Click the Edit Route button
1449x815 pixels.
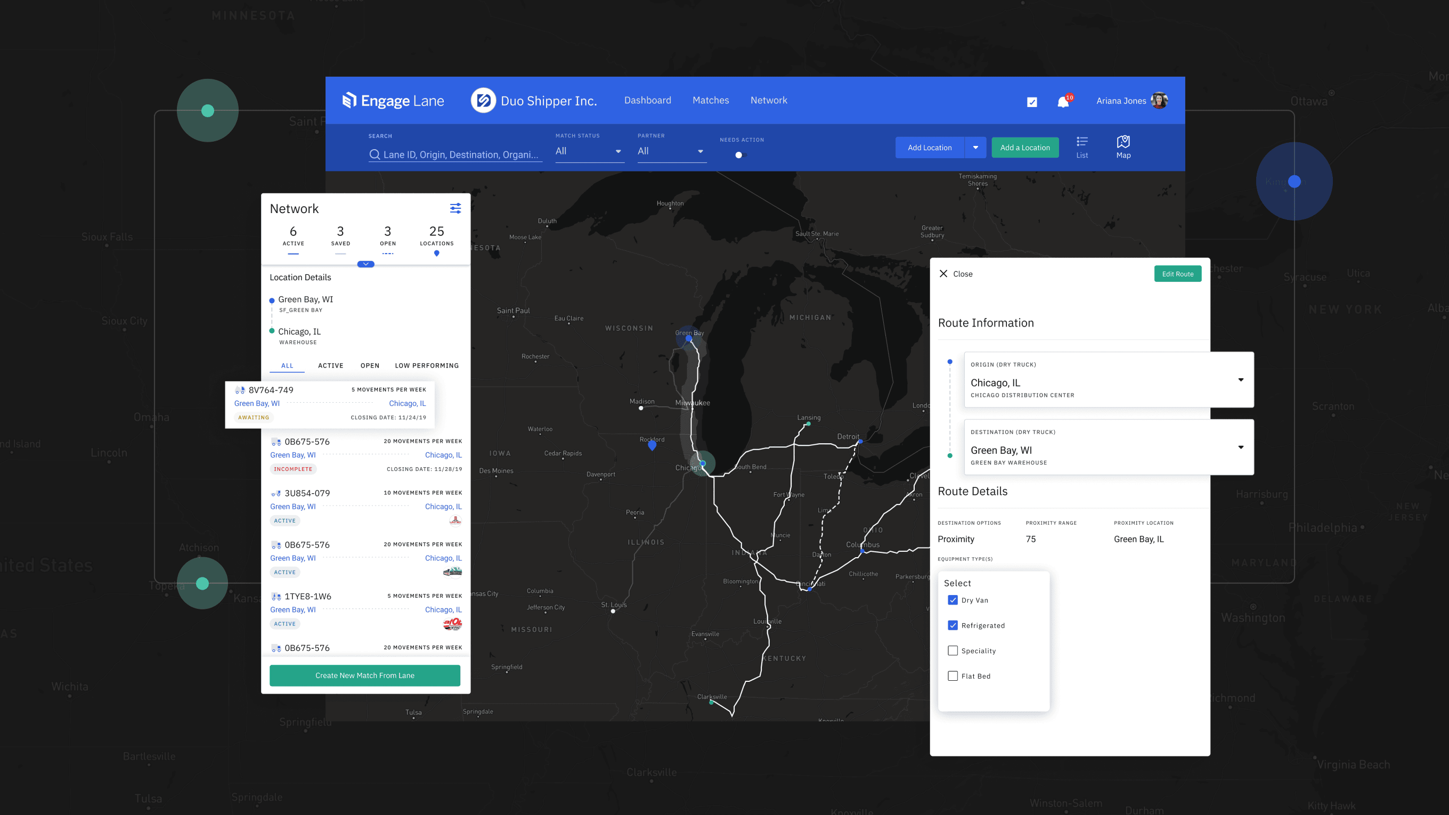point(1177,274)
